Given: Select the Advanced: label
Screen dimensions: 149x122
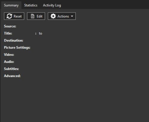Looking at the screenshot, I should coord(12,76).
